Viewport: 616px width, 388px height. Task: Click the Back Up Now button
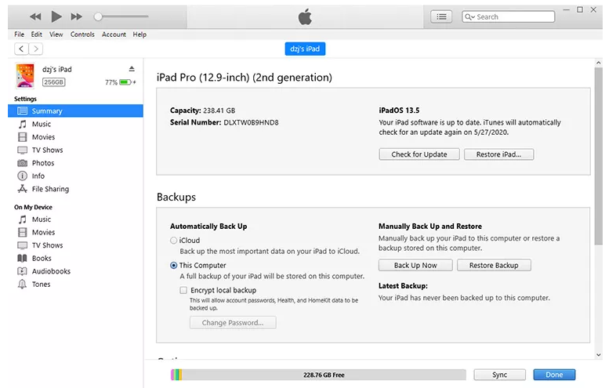pos(415,266)
